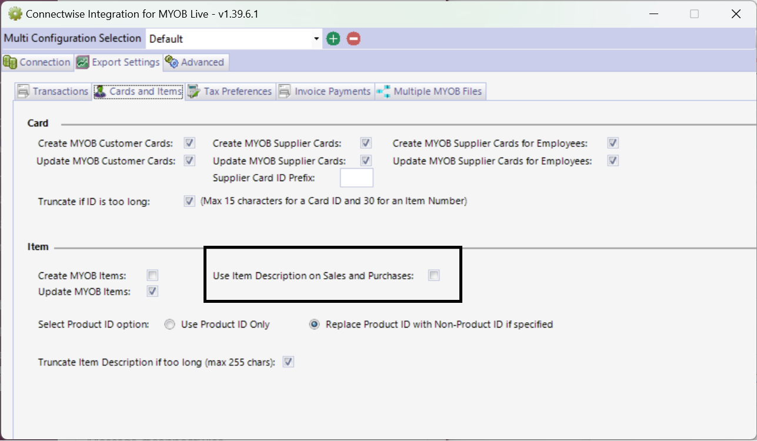Screen dimensions: 757x441
Task: Open the Multiple MYOB Files sub-tab
Action: coord(431,91)
